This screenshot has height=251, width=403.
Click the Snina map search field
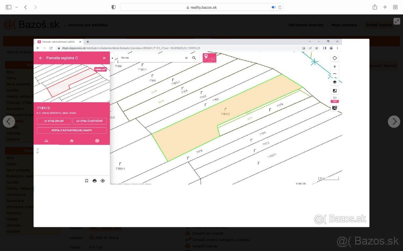click(x=152, y=58)
